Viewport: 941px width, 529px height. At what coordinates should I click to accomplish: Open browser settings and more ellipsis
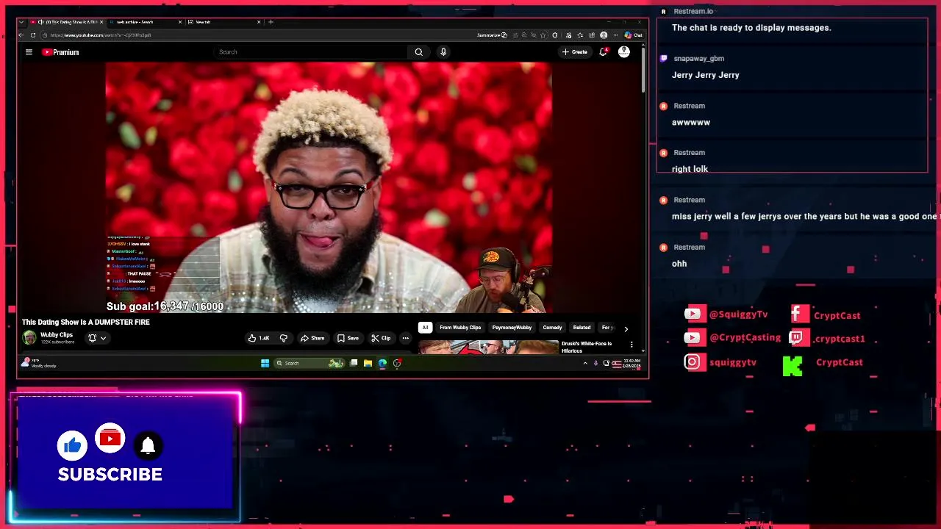(x=615, y=35)
